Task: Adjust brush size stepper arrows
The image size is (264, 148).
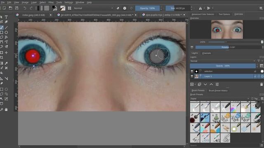Action: coord(191,8)
